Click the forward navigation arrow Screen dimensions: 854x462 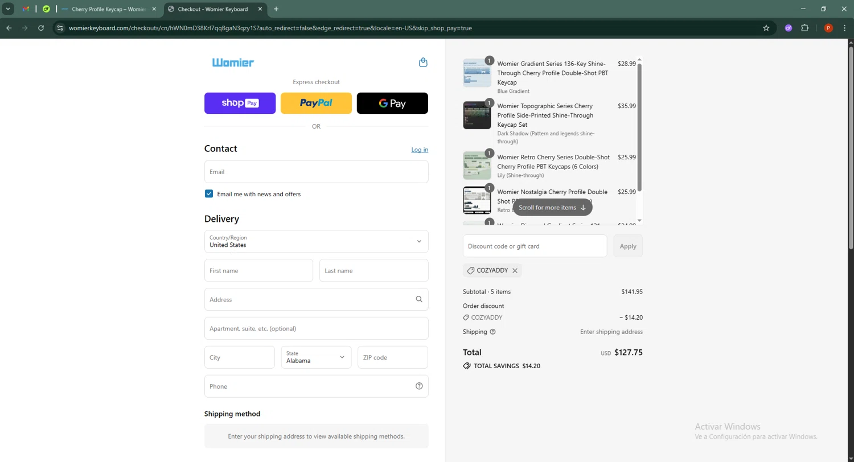coord(25,28)
